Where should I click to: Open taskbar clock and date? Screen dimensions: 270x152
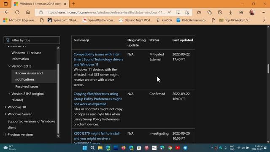point(257,148)
